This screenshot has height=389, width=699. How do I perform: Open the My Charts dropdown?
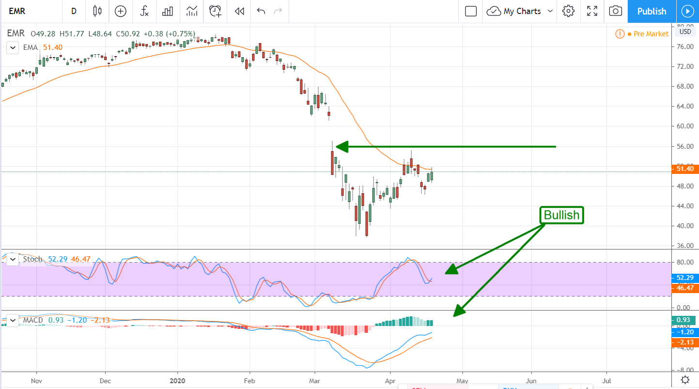pyautogui.click(x=521, y=11)
